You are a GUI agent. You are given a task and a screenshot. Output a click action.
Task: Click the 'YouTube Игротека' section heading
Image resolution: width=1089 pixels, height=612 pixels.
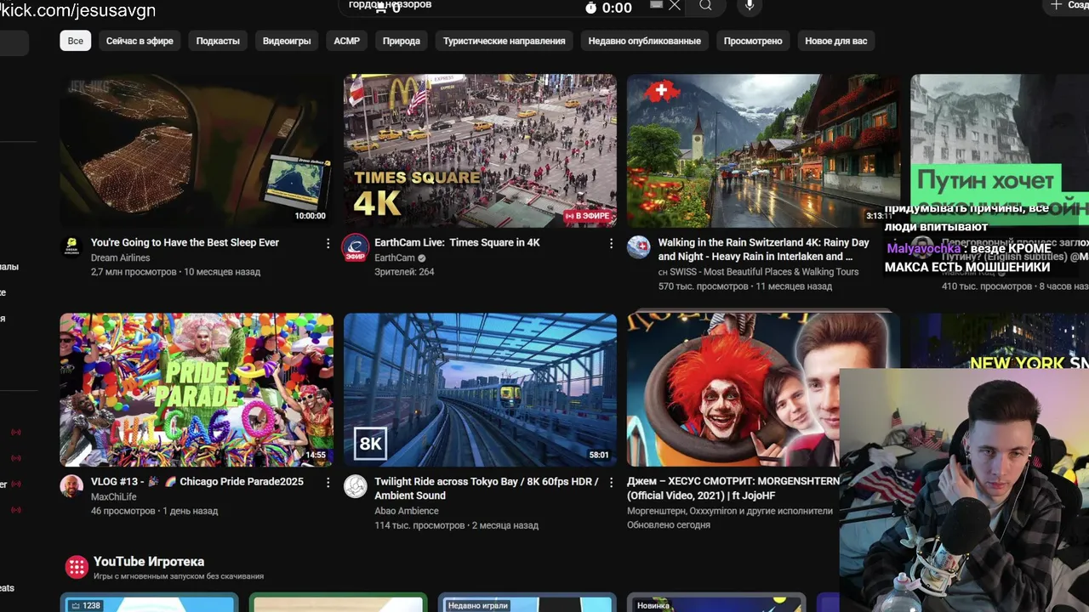point(149,561)
